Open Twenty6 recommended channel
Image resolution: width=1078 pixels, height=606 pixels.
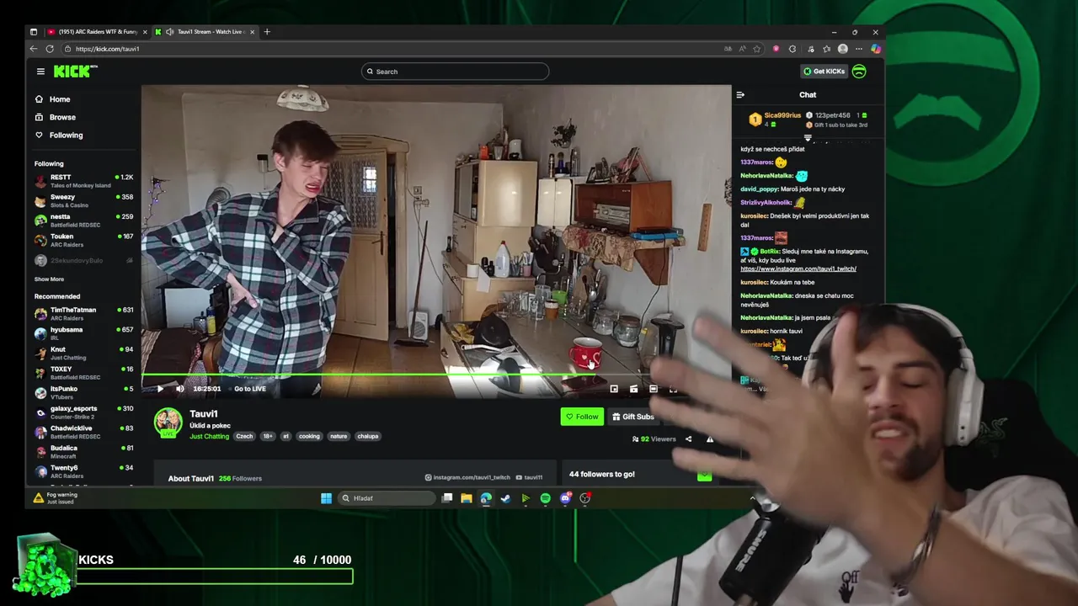click(x=84, y=470)
